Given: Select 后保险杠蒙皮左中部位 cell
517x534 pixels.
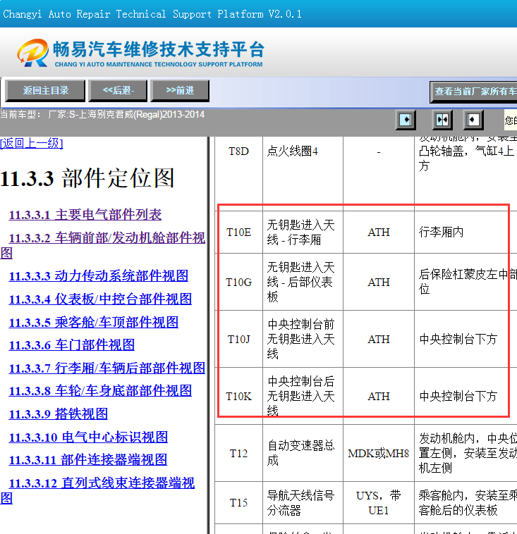Looking at the screenshot, I should (x=466, y=282).
